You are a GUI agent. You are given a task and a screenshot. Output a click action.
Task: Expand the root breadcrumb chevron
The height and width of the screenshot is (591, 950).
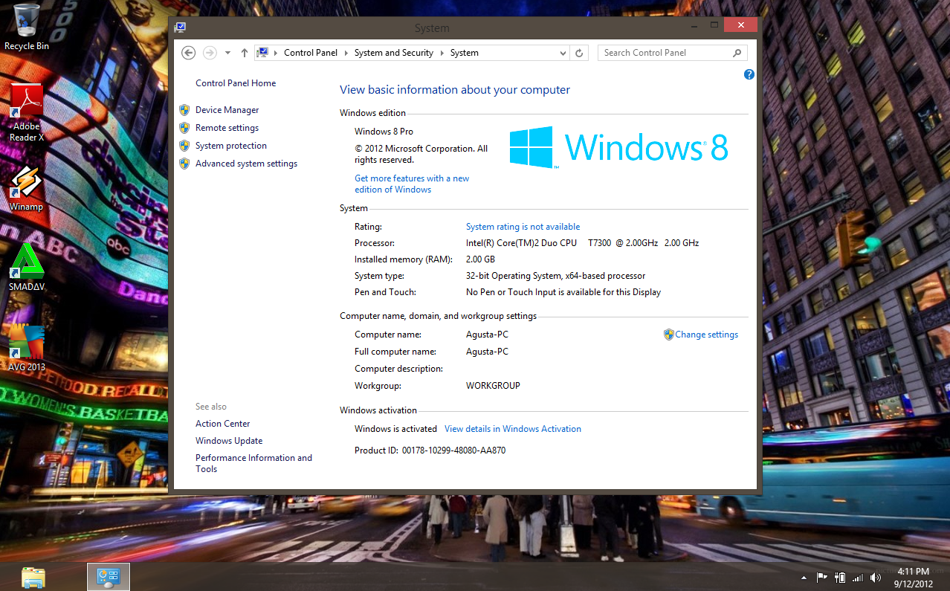click(276, 53)
